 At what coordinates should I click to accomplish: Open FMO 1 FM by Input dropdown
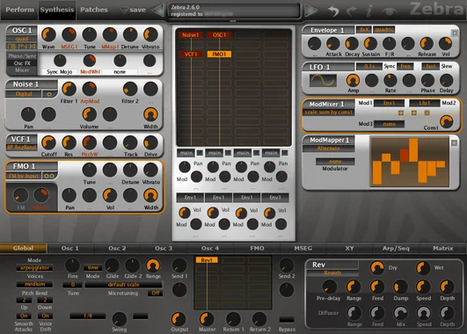[x=24, y=176]
